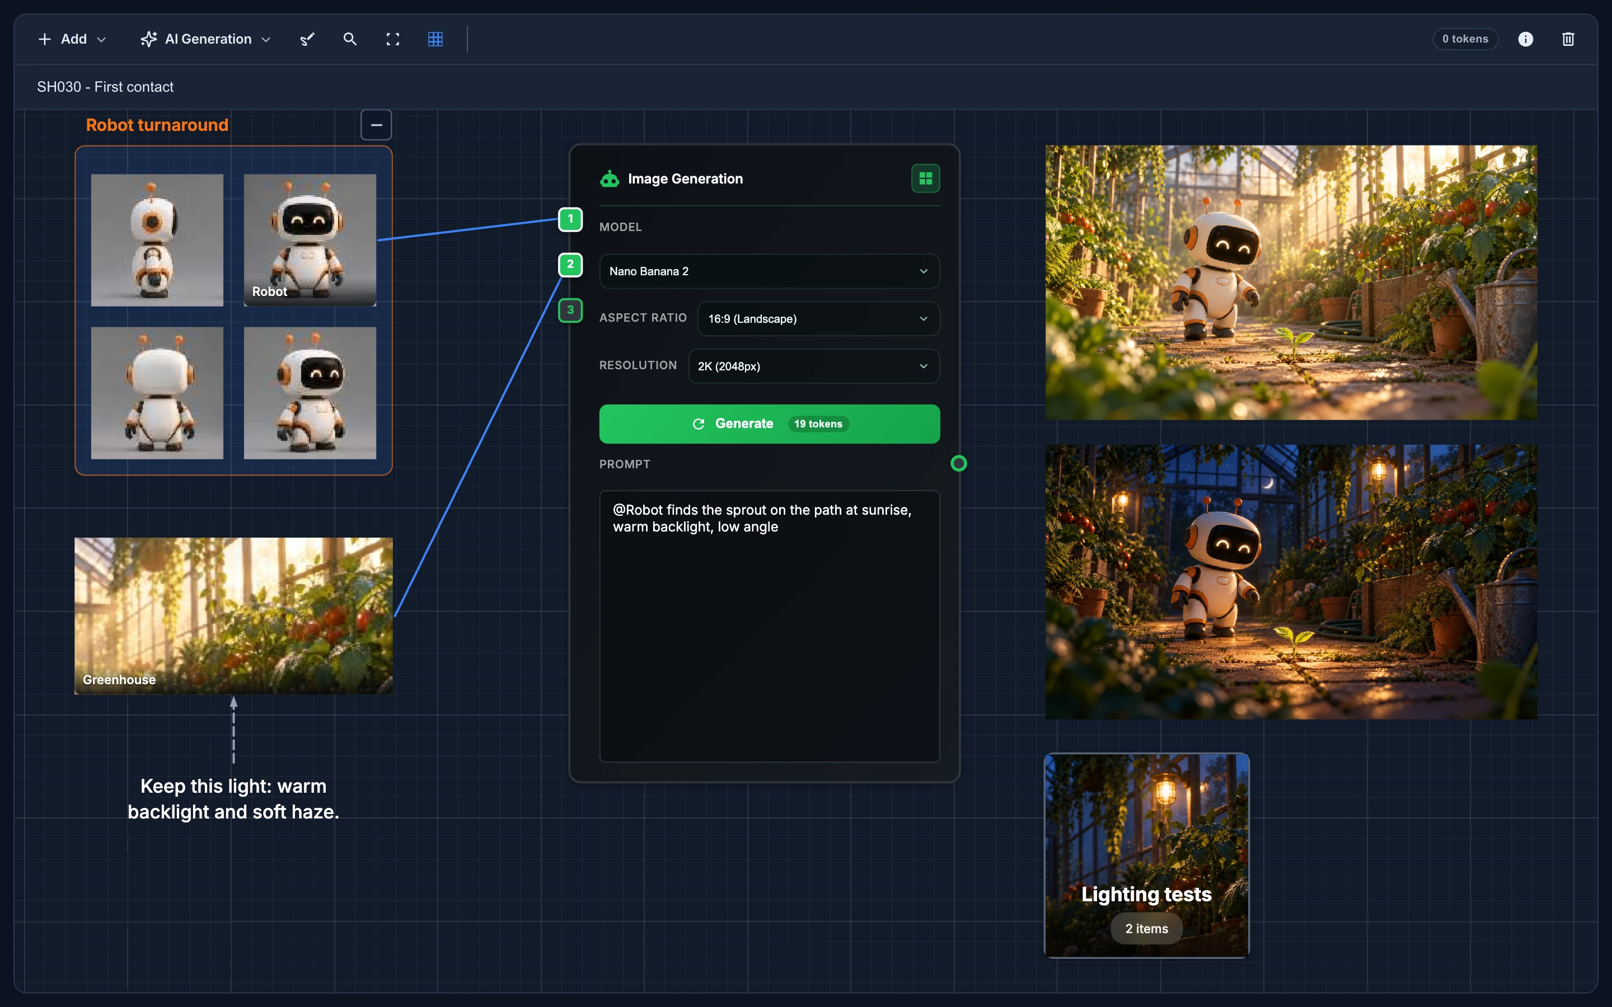The image size is (1612, 1007).
Task: Click the 'Keep this light' note text
Action: [x=234, y=798]
